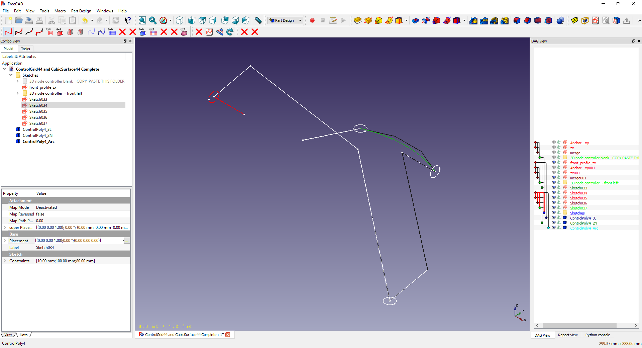Screen dimensions: 642x348
Task: Switch to the Python console tab
Action: (x=598, y=335)
